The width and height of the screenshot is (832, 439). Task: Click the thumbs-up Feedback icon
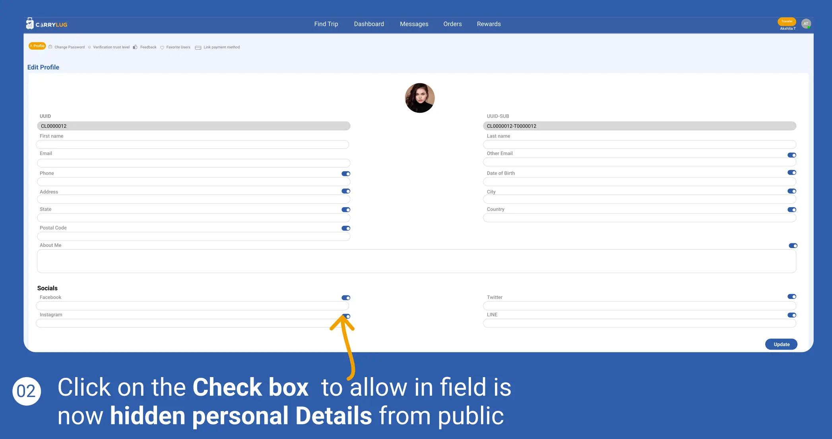tap(135, 47)
